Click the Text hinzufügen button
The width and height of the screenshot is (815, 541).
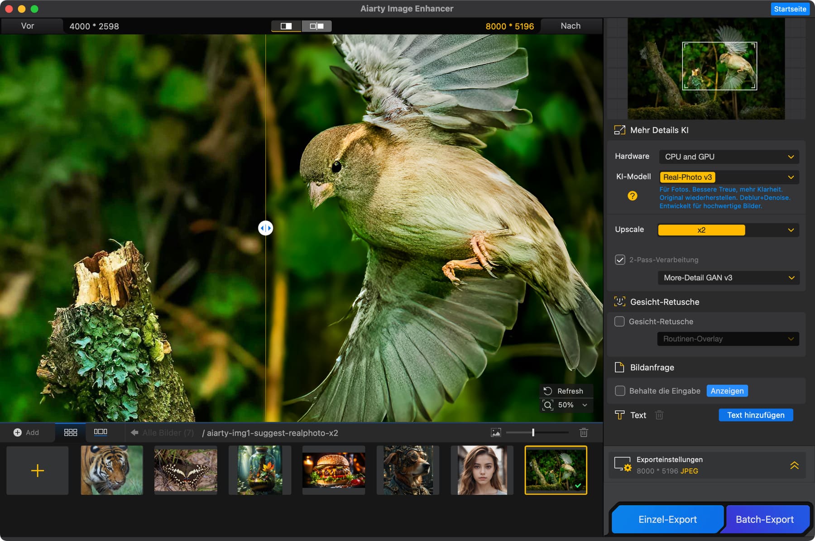755,415
